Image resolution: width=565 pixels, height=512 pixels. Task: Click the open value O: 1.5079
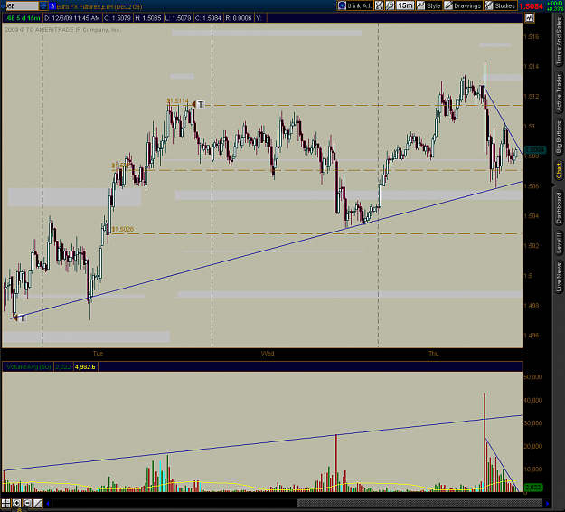pos(118,18)
